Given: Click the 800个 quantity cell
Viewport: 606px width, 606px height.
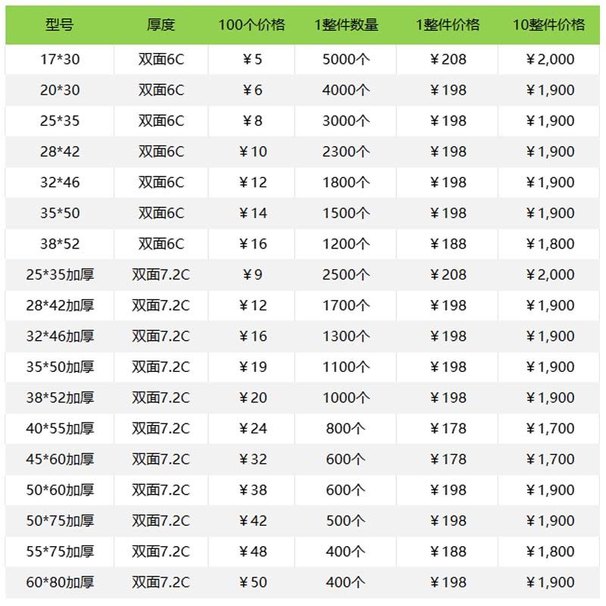Looking at the screenshot, I should coord(345,428).
